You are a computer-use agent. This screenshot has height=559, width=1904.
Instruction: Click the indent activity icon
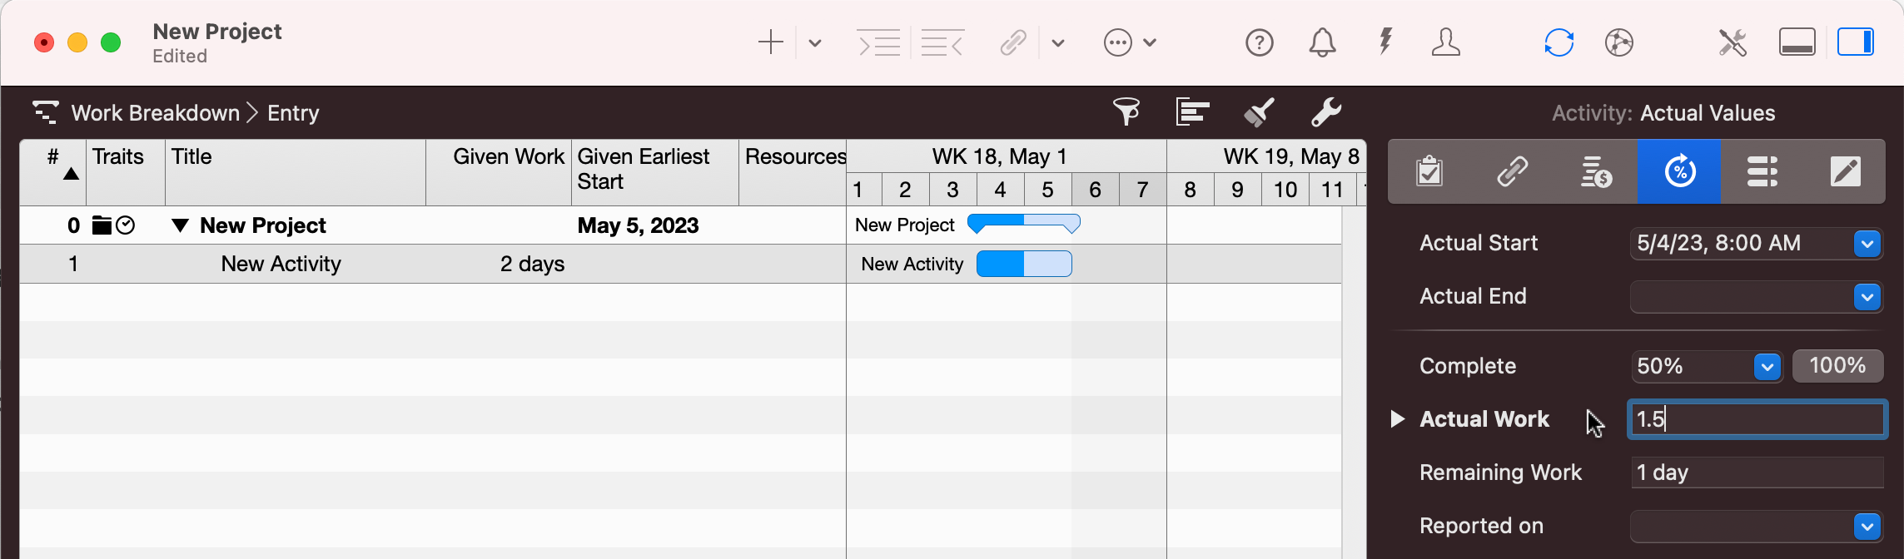coord(879,42)
